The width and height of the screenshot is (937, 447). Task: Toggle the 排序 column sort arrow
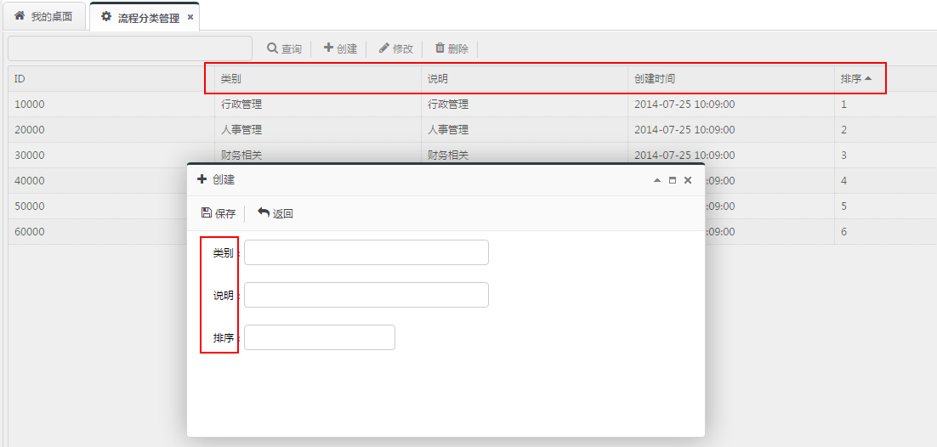pos(867,79)
